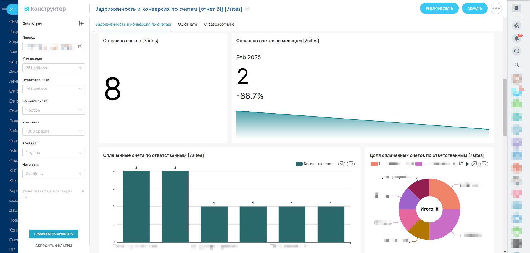
Task: Go to the next legend page arrow in the donut chart
Action: (468, 164)
